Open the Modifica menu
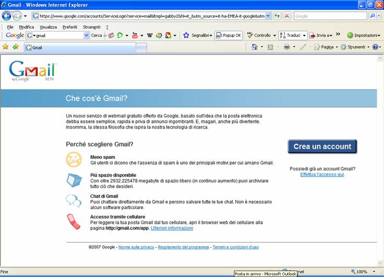 coord(27,27)
